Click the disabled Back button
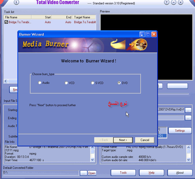Viewport: 195px width, 179px height. [x=104, y=140]
